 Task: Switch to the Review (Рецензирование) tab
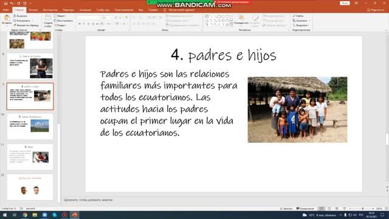(124, 10)
